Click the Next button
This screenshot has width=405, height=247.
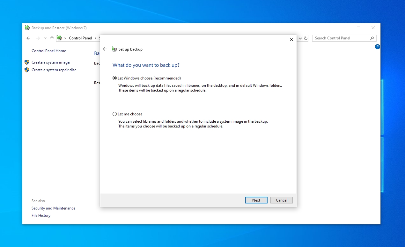[256, 200]
